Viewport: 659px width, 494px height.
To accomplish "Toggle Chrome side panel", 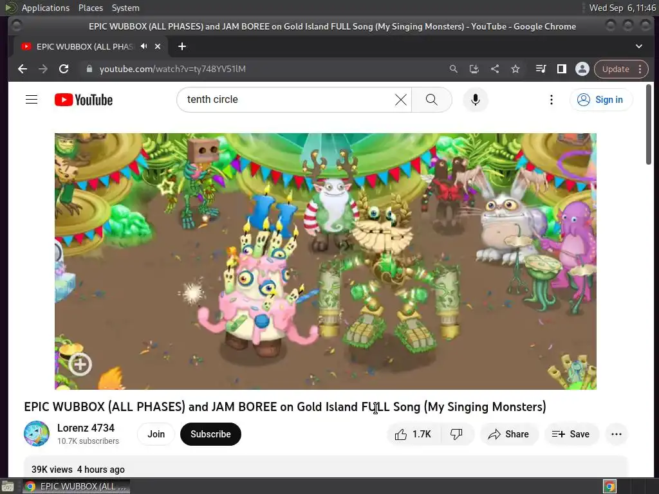I will (x=561, y=69).
